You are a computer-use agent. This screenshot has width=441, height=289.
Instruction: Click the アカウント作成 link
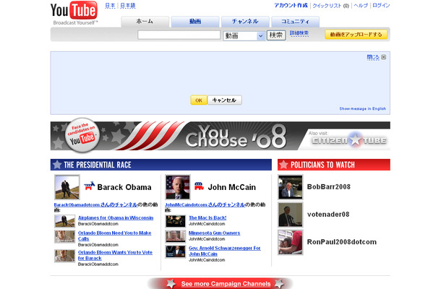tap(291, 5)
